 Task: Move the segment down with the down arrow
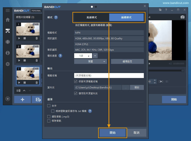coord(30,91)
